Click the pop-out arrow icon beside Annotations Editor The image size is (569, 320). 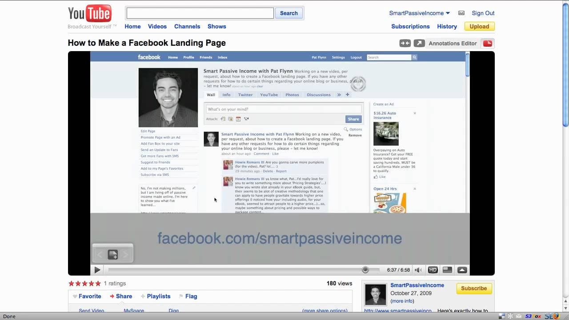tap(419, 43)
